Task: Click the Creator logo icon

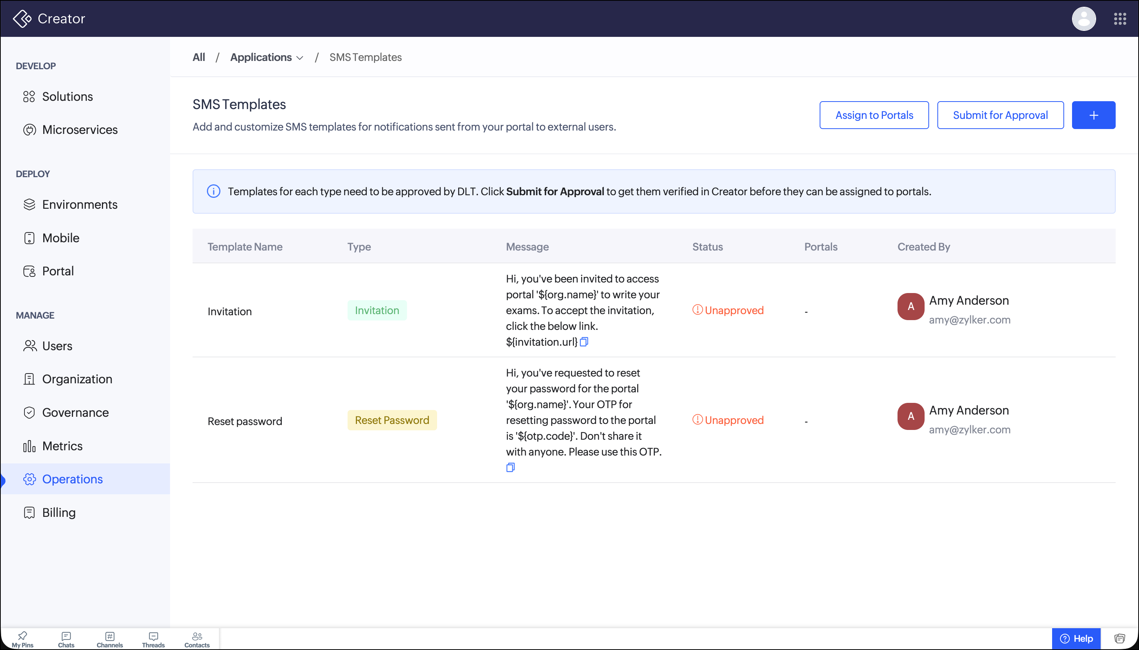Action: pyautogui.click(x=22, y=19)
